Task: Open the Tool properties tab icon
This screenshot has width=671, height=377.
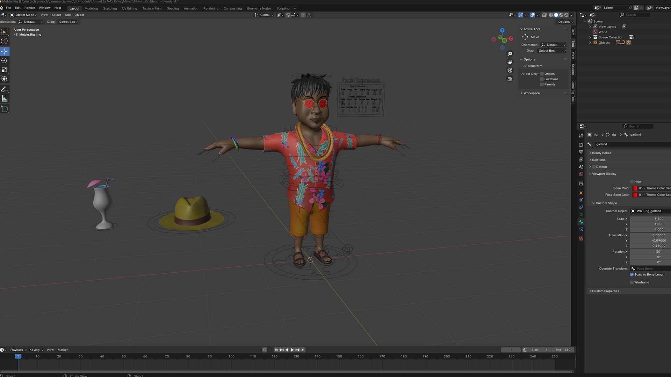Action: tap(581, 135)
